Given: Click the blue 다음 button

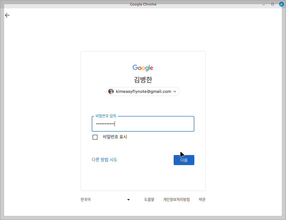Looking at the screenshot, I should coord(184,160).
